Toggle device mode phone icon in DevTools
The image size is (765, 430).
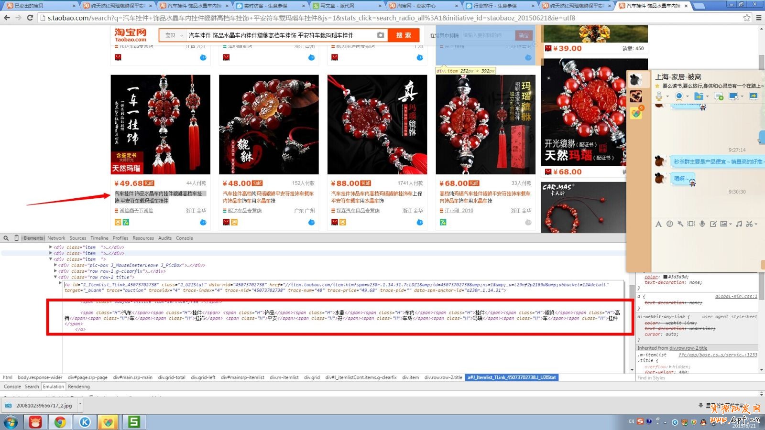[16, 238]
